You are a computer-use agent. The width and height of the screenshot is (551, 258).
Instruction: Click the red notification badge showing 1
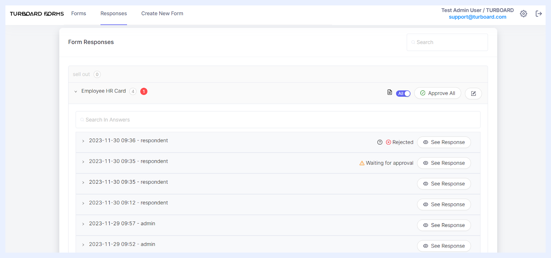pos(144,91)
